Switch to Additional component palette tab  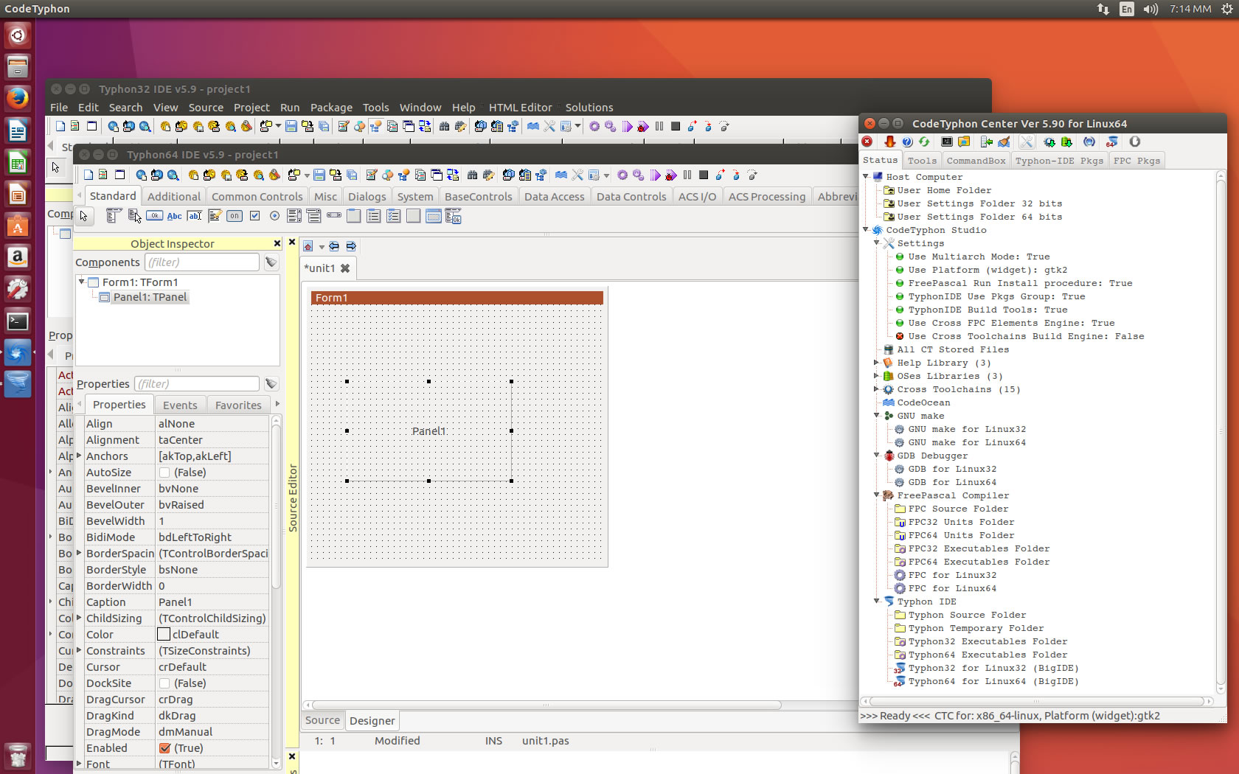[x=173, y=197]
